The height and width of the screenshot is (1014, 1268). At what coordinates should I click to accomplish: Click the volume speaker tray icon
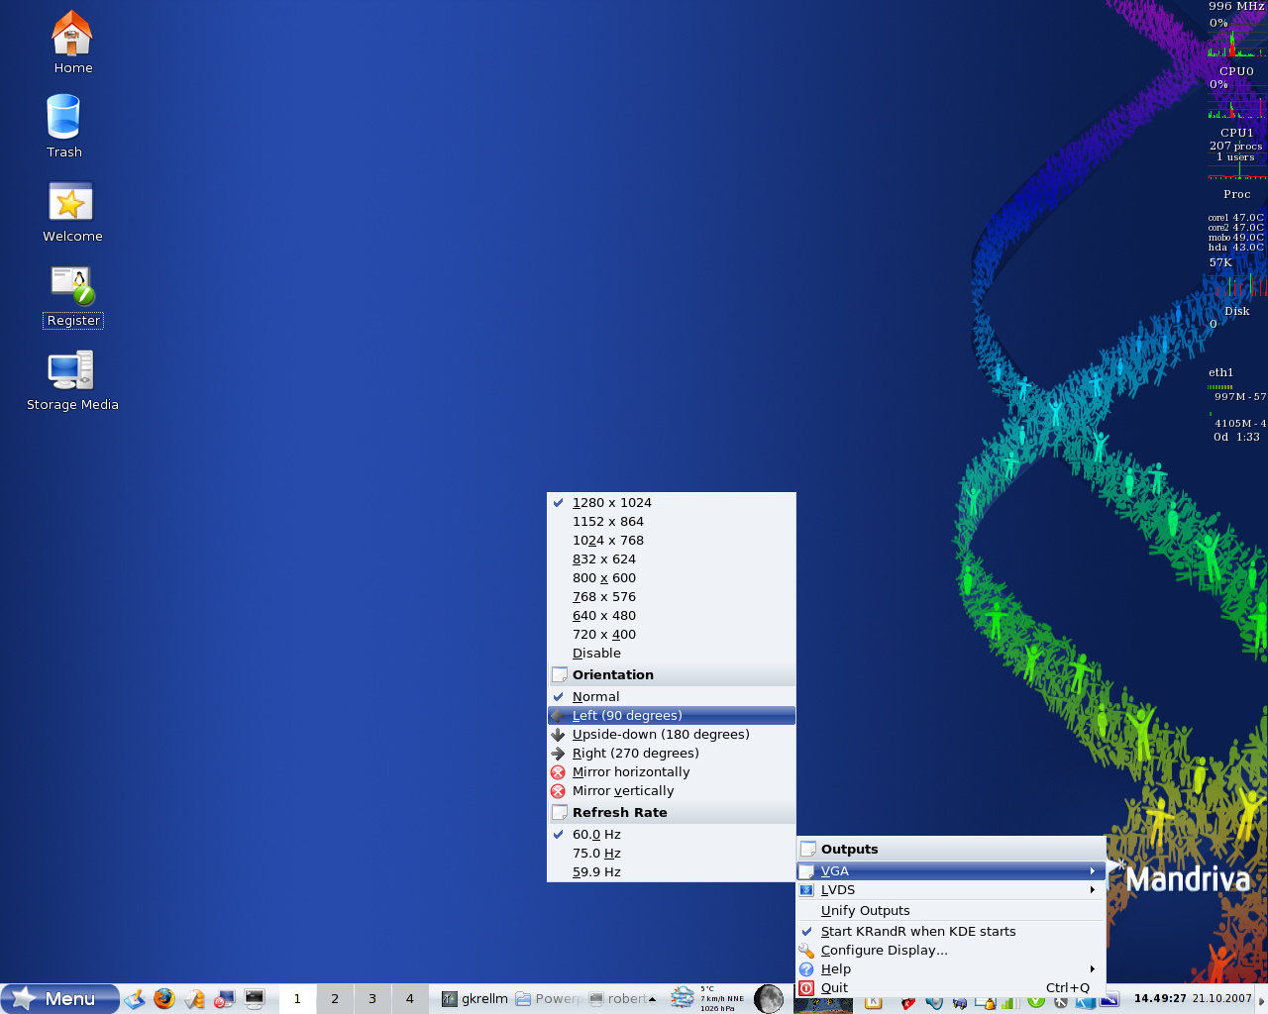933,1002
